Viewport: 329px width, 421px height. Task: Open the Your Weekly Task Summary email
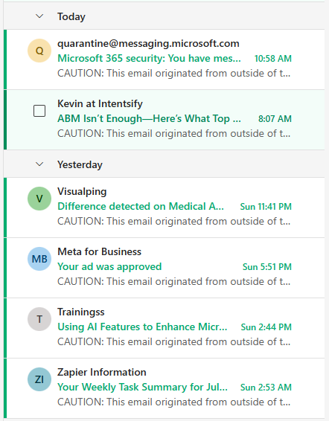point(142,388)
